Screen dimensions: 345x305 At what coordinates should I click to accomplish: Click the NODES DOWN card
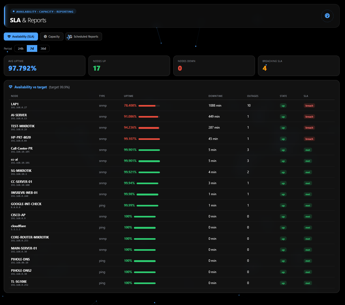coord(214,66)
